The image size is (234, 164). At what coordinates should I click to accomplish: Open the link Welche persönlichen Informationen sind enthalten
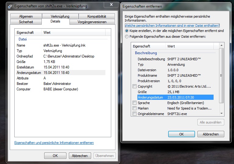click(x=172, y=26)
